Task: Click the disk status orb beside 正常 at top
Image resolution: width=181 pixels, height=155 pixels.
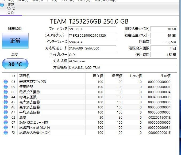Action: coord(2,5)
